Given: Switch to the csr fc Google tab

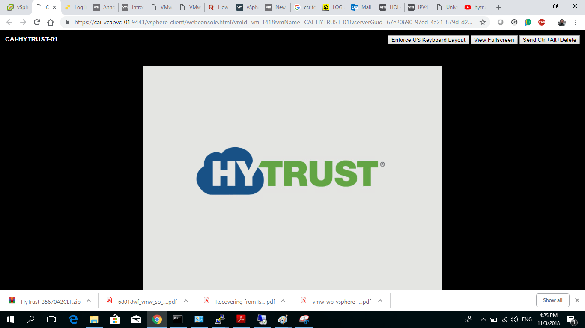Looking at the screenshot, I should 304,7.
